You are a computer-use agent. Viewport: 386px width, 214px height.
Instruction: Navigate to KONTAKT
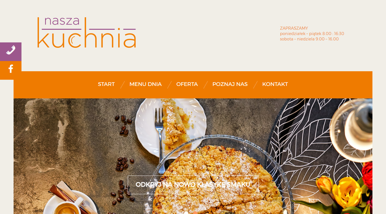275,84
